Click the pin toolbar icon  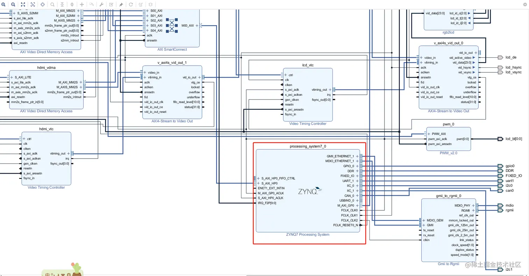[121, 5]
